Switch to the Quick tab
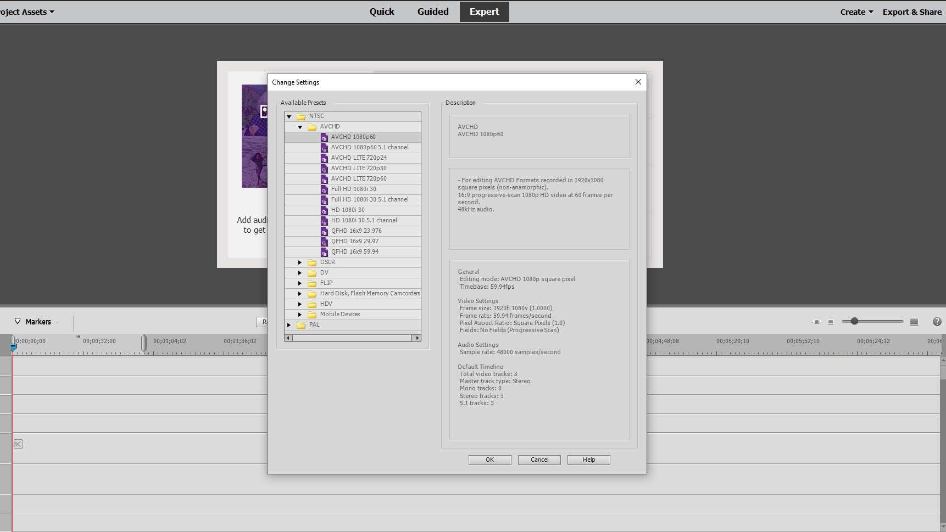 382,12
